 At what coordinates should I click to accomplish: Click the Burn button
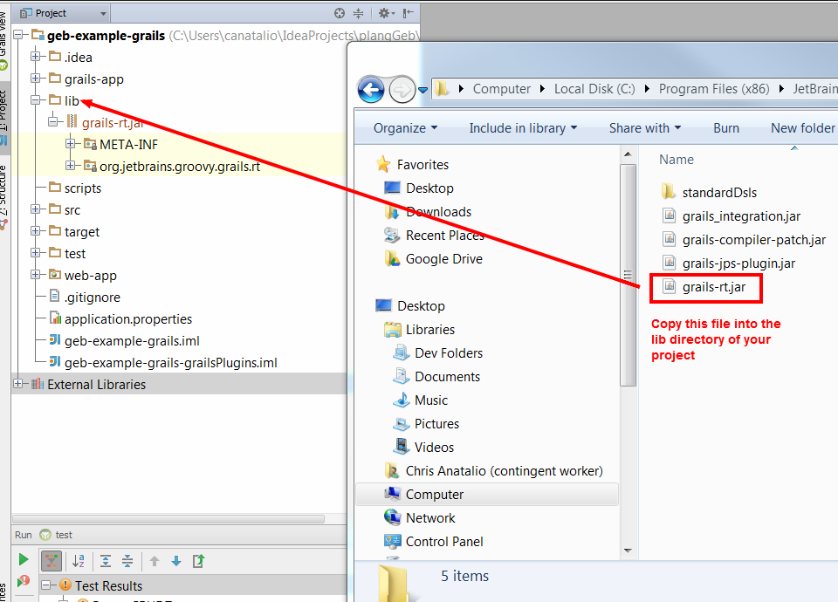[x=725, y=128]
